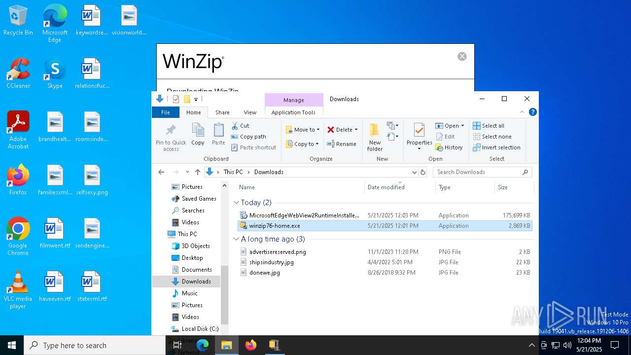Click the Edit button in ribbon
Viewport: 631px width, 355px height.
pos(445,137)
